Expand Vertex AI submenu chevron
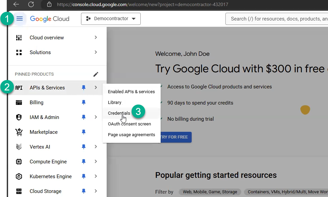The image size is (328, 197). click(x=95, y=147)
